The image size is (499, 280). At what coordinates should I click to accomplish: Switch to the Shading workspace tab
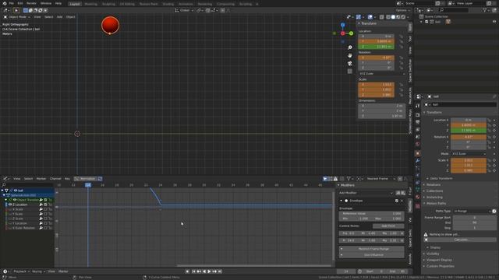pyautogui.click(x=168, y=4)
